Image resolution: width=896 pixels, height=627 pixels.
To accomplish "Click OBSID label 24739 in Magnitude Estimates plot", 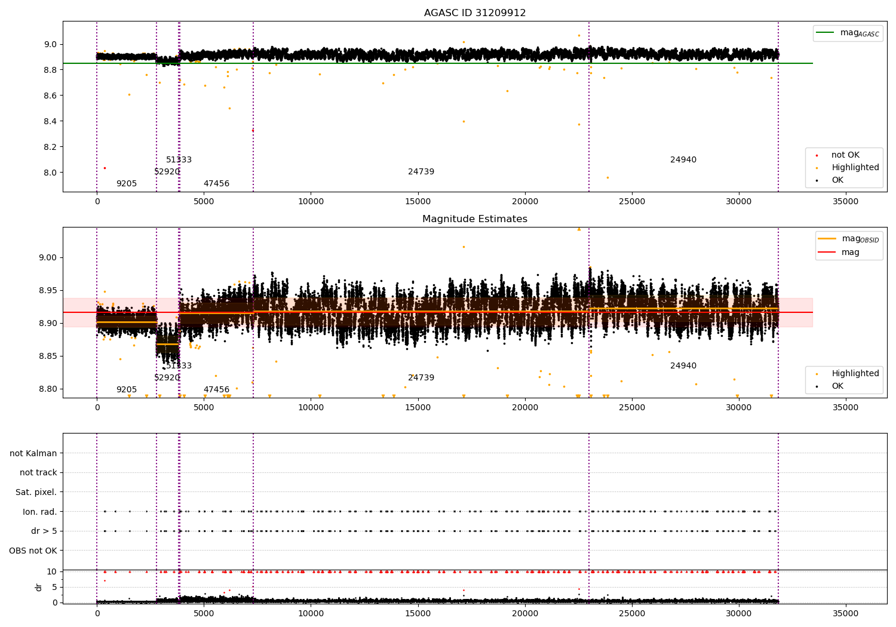I will coord(421,377).
